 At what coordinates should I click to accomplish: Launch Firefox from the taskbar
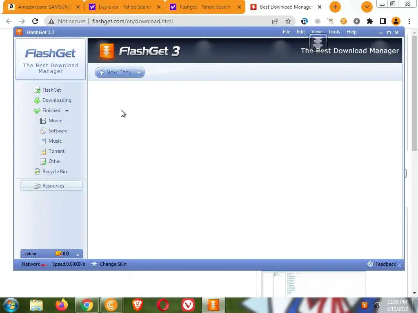click(x=61, y=305)
